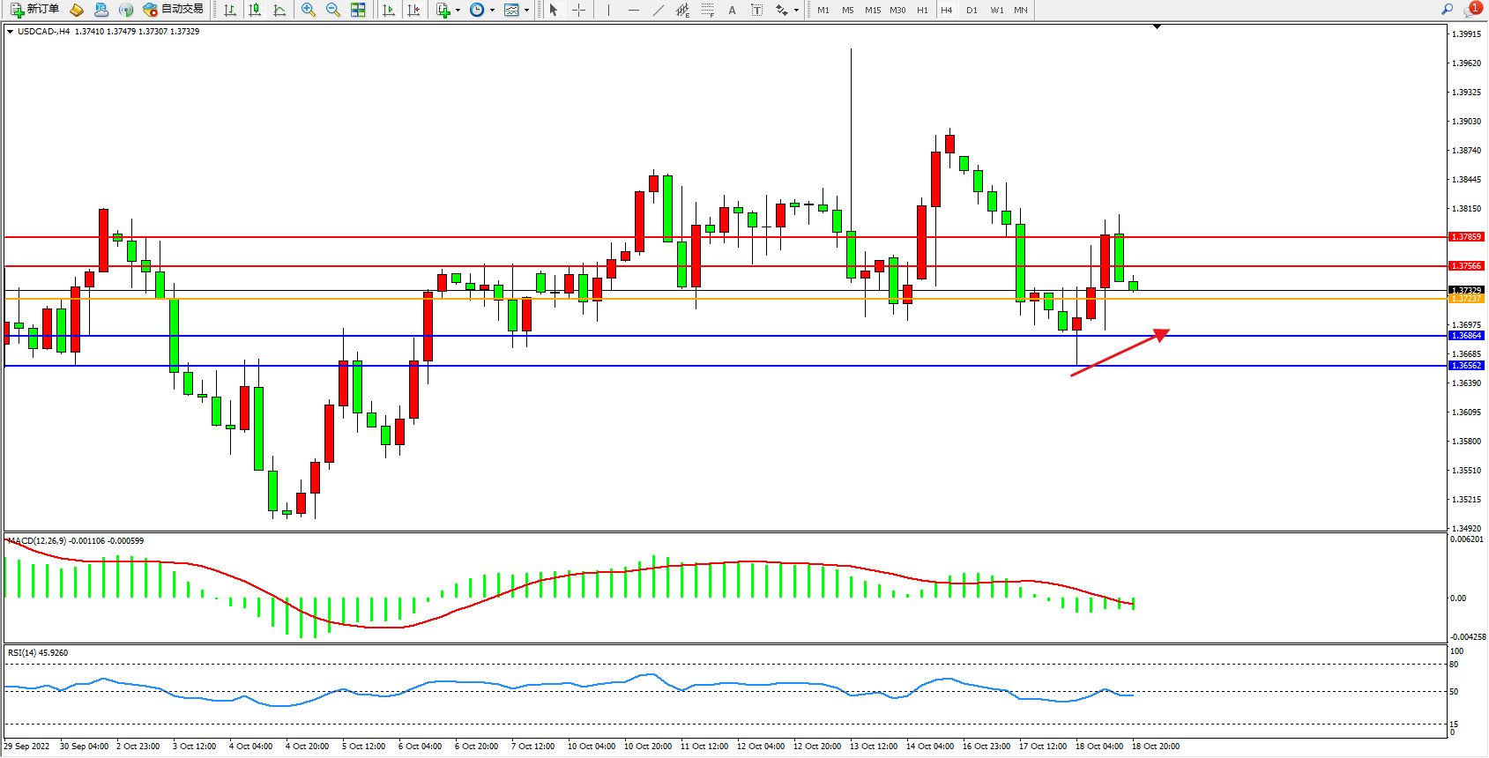This screenshot has height=758, width=1489.
Task: Expand the chart templates dropdown
Action: [527, 11]
